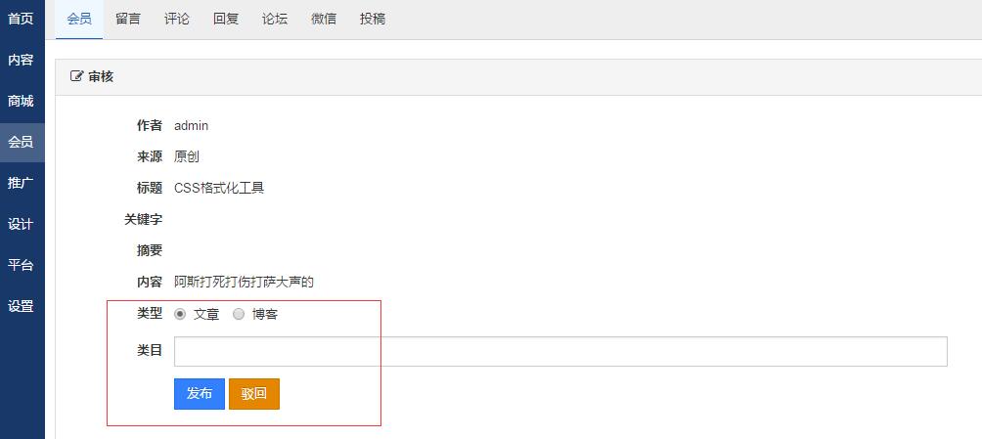This screenshot has height=439, width=982.
Task: Go to the 评论 tab
Action: (177, 19)
